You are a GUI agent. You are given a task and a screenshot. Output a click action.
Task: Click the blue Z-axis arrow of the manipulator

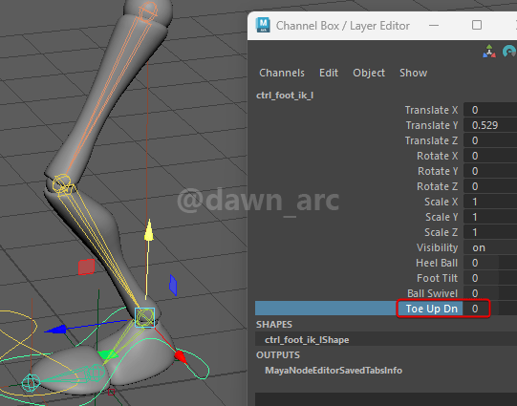point(54,329)
